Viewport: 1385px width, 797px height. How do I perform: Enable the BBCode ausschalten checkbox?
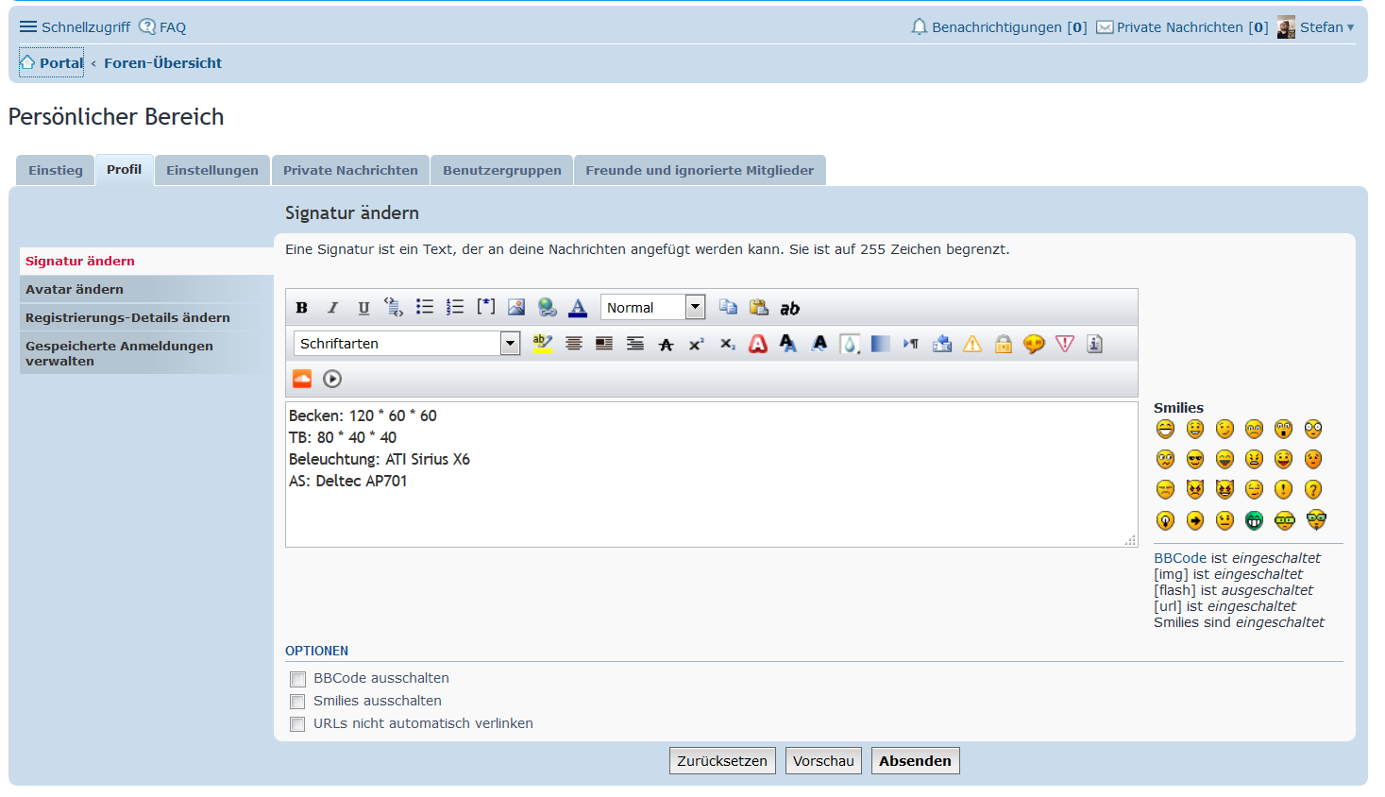pyautogui.click(x=298, y=679)
